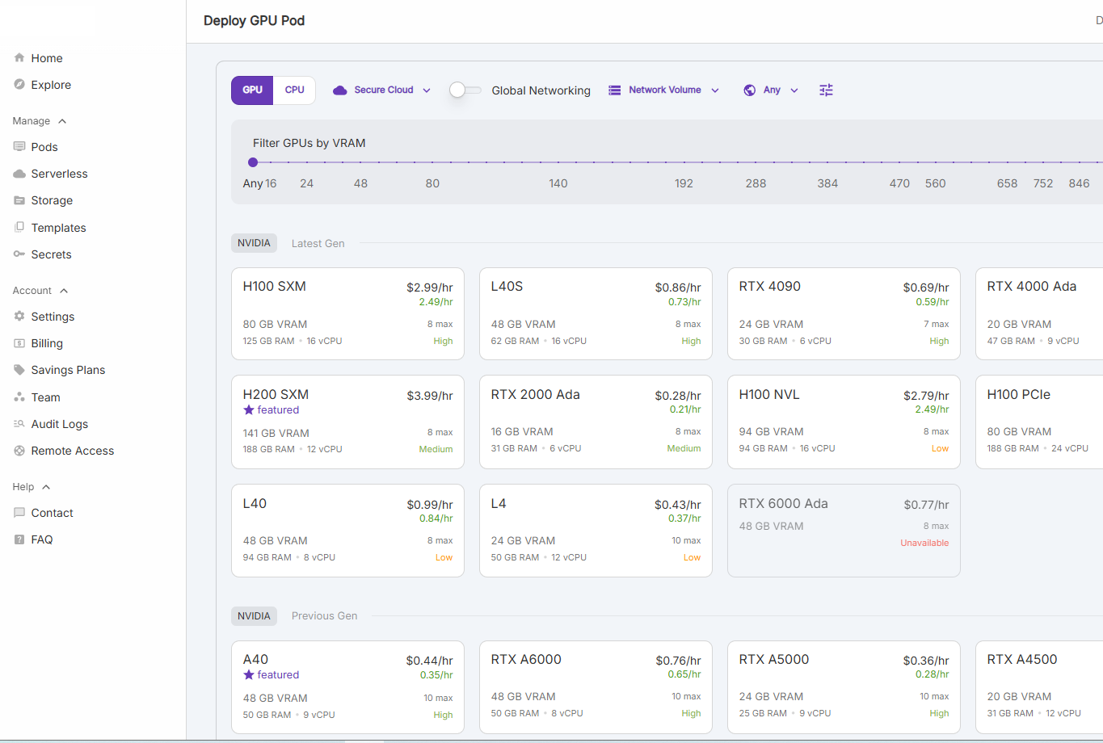Viewport: 1103px width, 743px height.
Task: Click the Secure Cloud cloud icon
Action: tap(340, 90)
